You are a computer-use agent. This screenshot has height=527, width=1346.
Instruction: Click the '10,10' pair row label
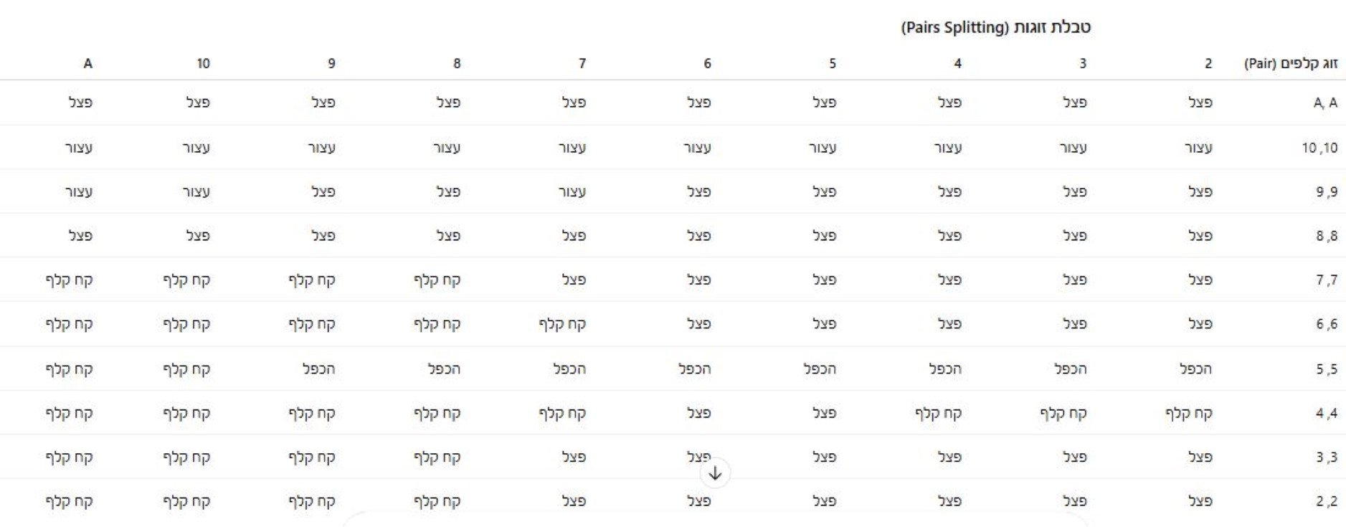[1319, 148]
